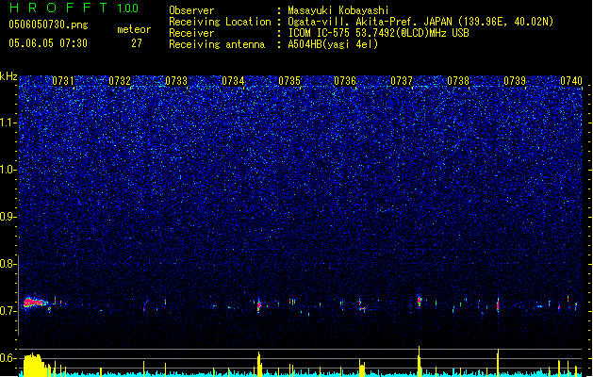
Task: Click the 0736 time marker
Action: [x=345, y=81]
